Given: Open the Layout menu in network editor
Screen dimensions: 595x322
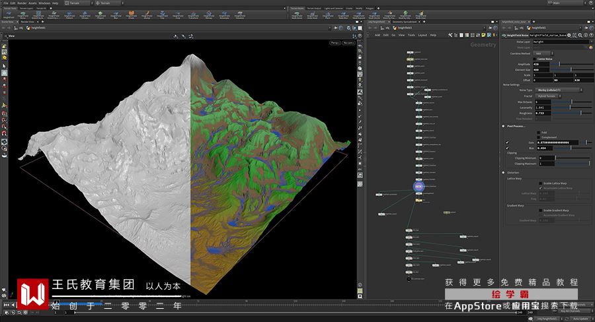Looking at the screenshot, I should (x=422, y=35).
